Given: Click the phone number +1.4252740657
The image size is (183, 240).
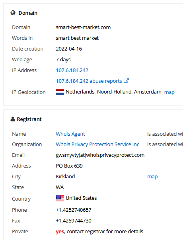Looking at the screenshot, I should pos(74,210).
